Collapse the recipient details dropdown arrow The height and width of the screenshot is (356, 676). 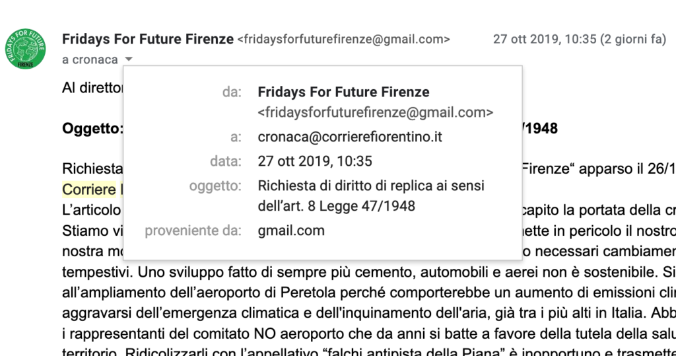(129, 59)
